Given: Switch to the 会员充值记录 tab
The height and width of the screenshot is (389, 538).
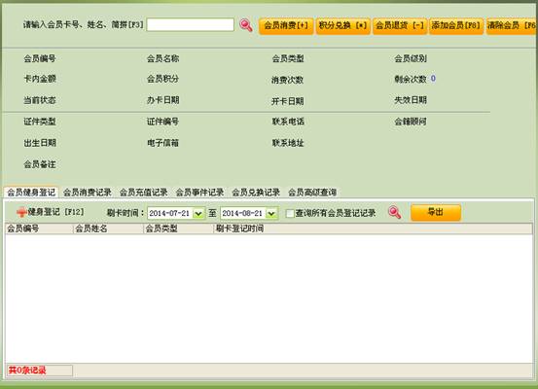Looking at the screenshot, I should (143, 193).
